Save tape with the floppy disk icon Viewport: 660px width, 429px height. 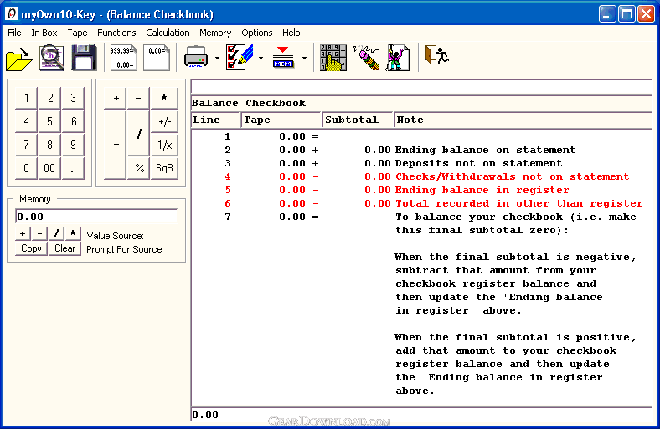85,58
